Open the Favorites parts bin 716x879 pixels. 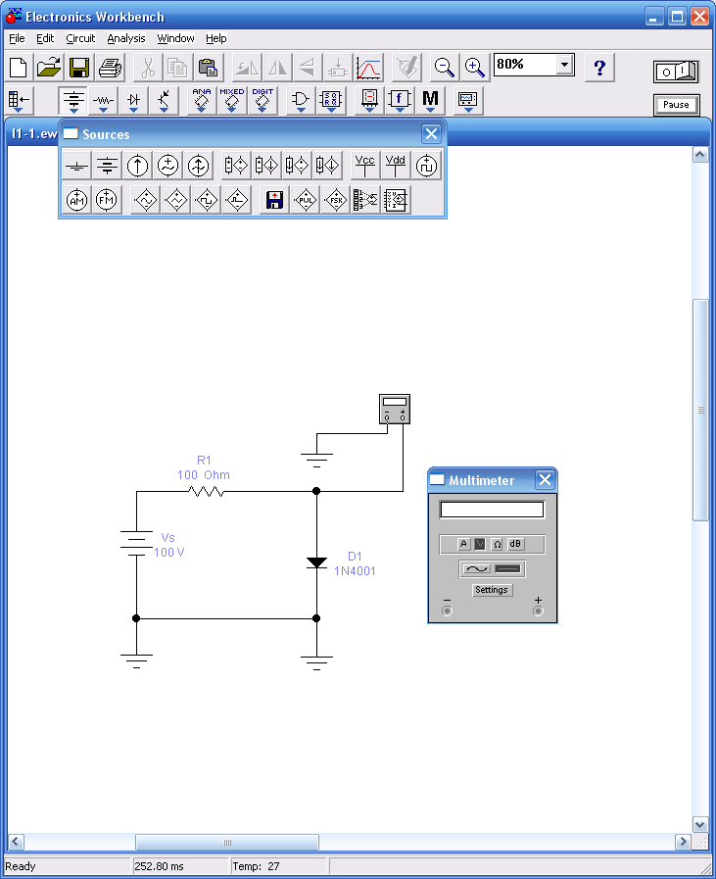tap(19, 100)
